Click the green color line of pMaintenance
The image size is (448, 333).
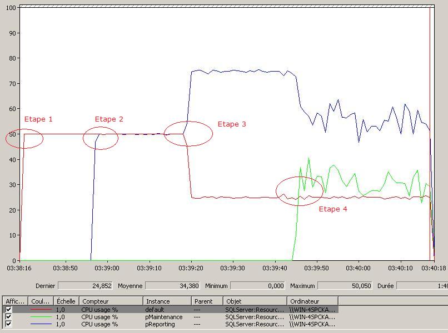(41, 317)
